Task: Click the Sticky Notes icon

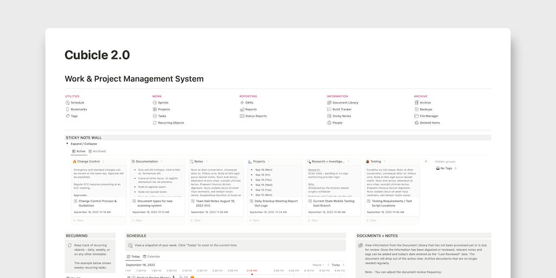Action: [x=329, y=116]
